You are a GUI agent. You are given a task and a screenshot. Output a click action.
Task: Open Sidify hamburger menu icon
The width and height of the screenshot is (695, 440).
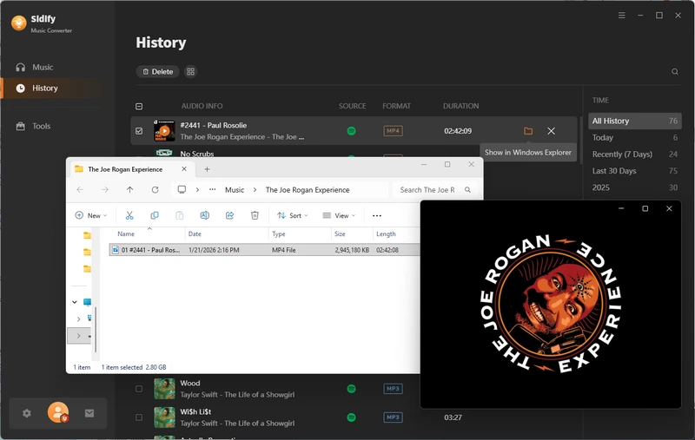[621, 16]
